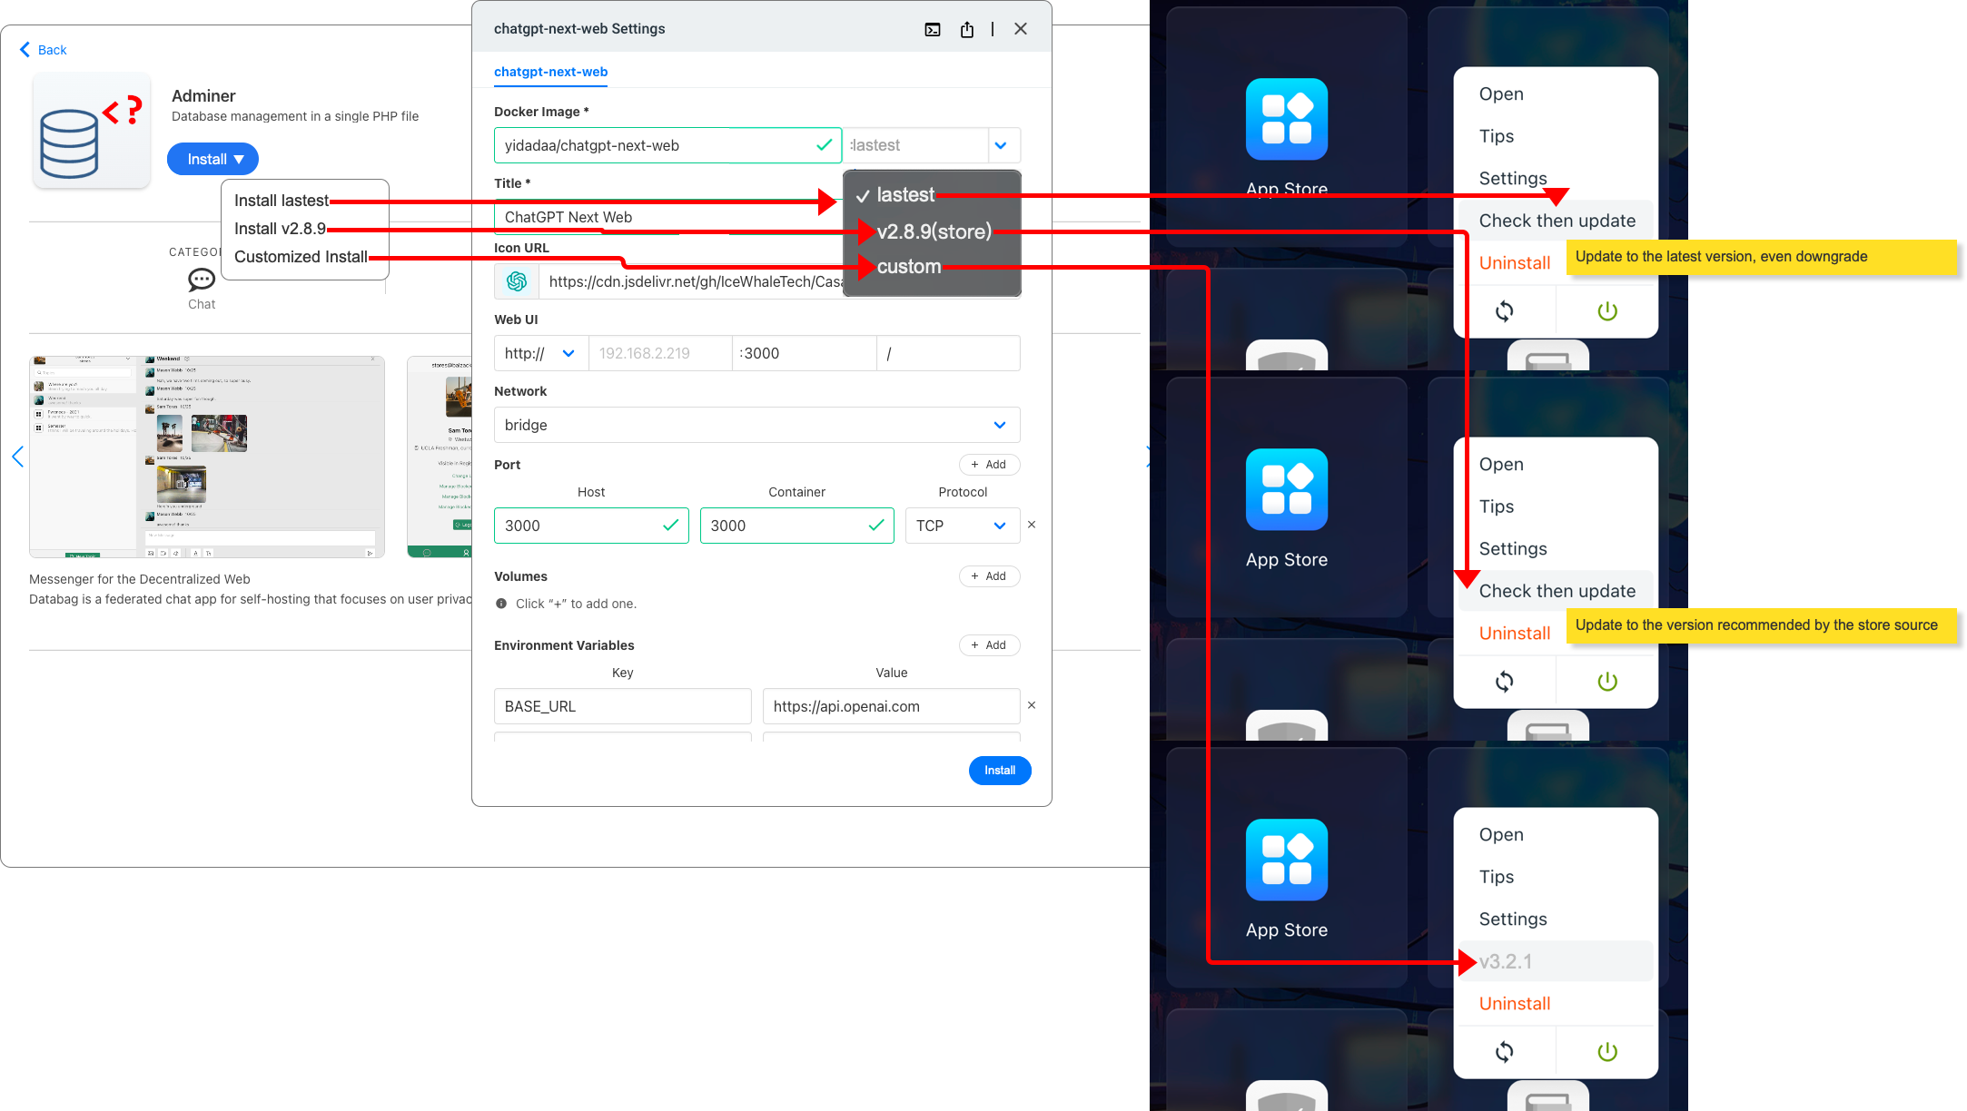The width and height of the screenshot is (1967, 1111).
Task: Navigate using the Back link
Action: (42, 50)
